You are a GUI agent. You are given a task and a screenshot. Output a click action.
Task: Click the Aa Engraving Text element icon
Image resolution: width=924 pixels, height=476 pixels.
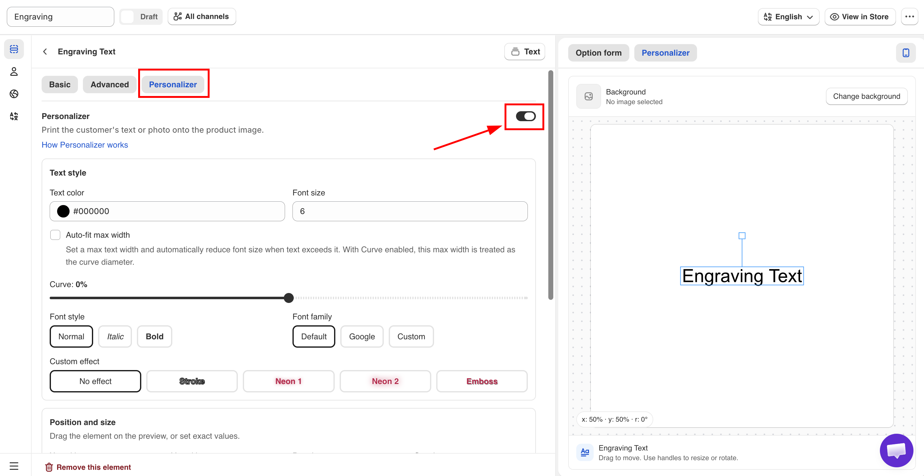[585, 452]
